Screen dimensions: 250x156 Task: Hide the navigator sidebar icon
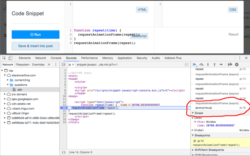(64, 64)
